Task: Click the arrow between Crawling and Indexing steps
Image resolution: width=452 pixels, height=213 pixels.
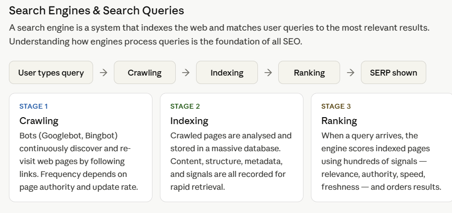Action: tap(186, 73)
